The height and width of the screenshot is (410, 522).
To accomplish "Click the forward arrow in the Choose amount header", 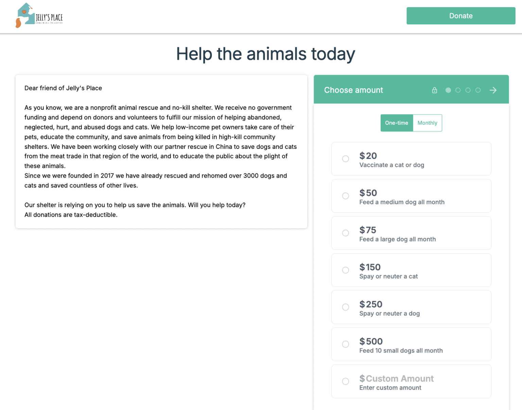I will pos(493,90).
